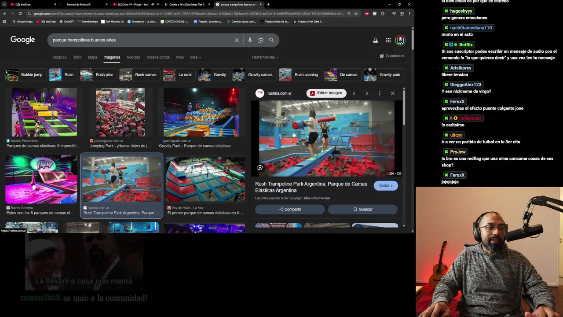Clear the Google search box text
563x317 pixels.
tap(237, 40)
